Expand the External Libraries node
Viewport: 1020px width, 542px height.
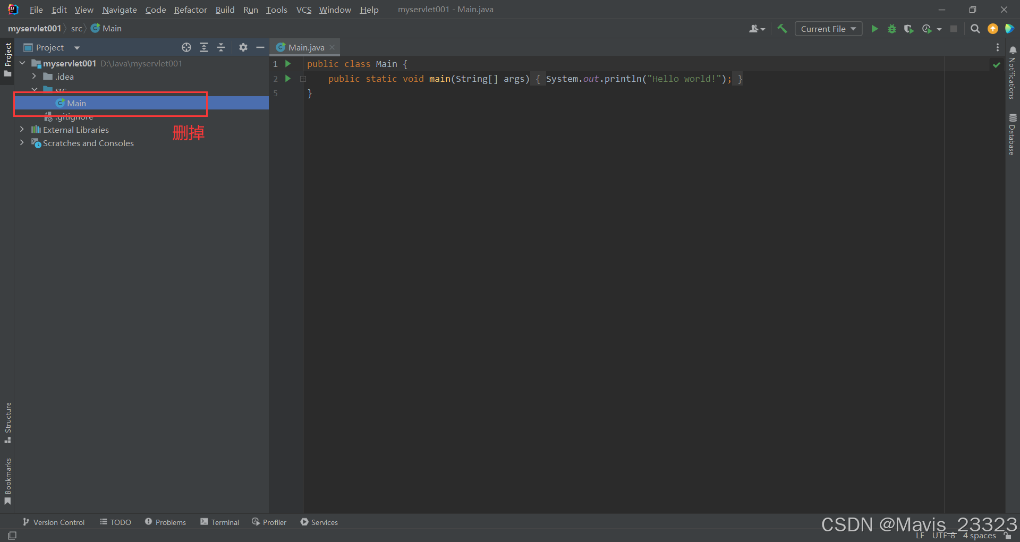[x=22, y=129]
